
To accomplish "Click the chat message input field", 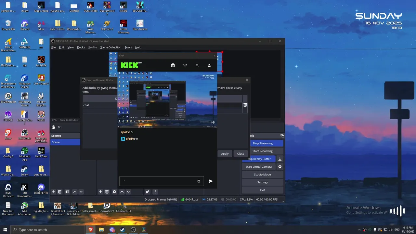I will coord(162,181).
